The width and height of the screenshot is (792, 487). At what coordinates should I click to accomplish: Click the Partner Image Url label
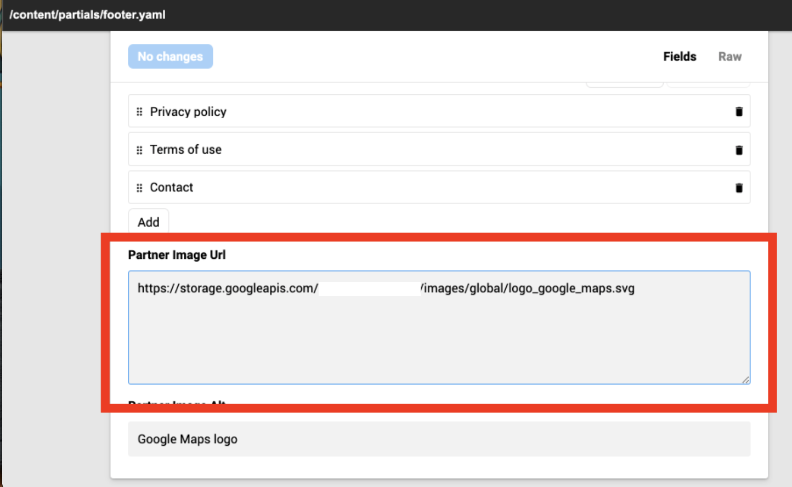[177, 254]
